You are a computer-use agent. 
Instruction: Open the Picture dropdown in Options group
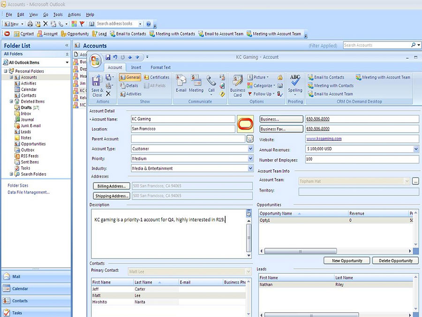[x=258, y=77]
